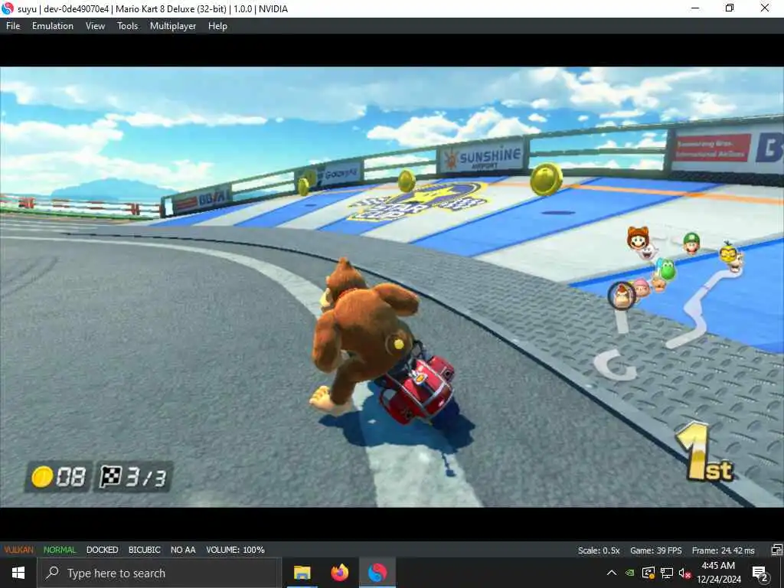This screenshot has height=588, width=784.
Task: Open the Tools menu
Action: [128, 26]
